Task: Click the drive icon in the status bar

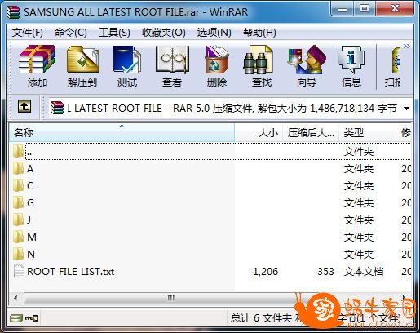Action: (x=15, y=318)
